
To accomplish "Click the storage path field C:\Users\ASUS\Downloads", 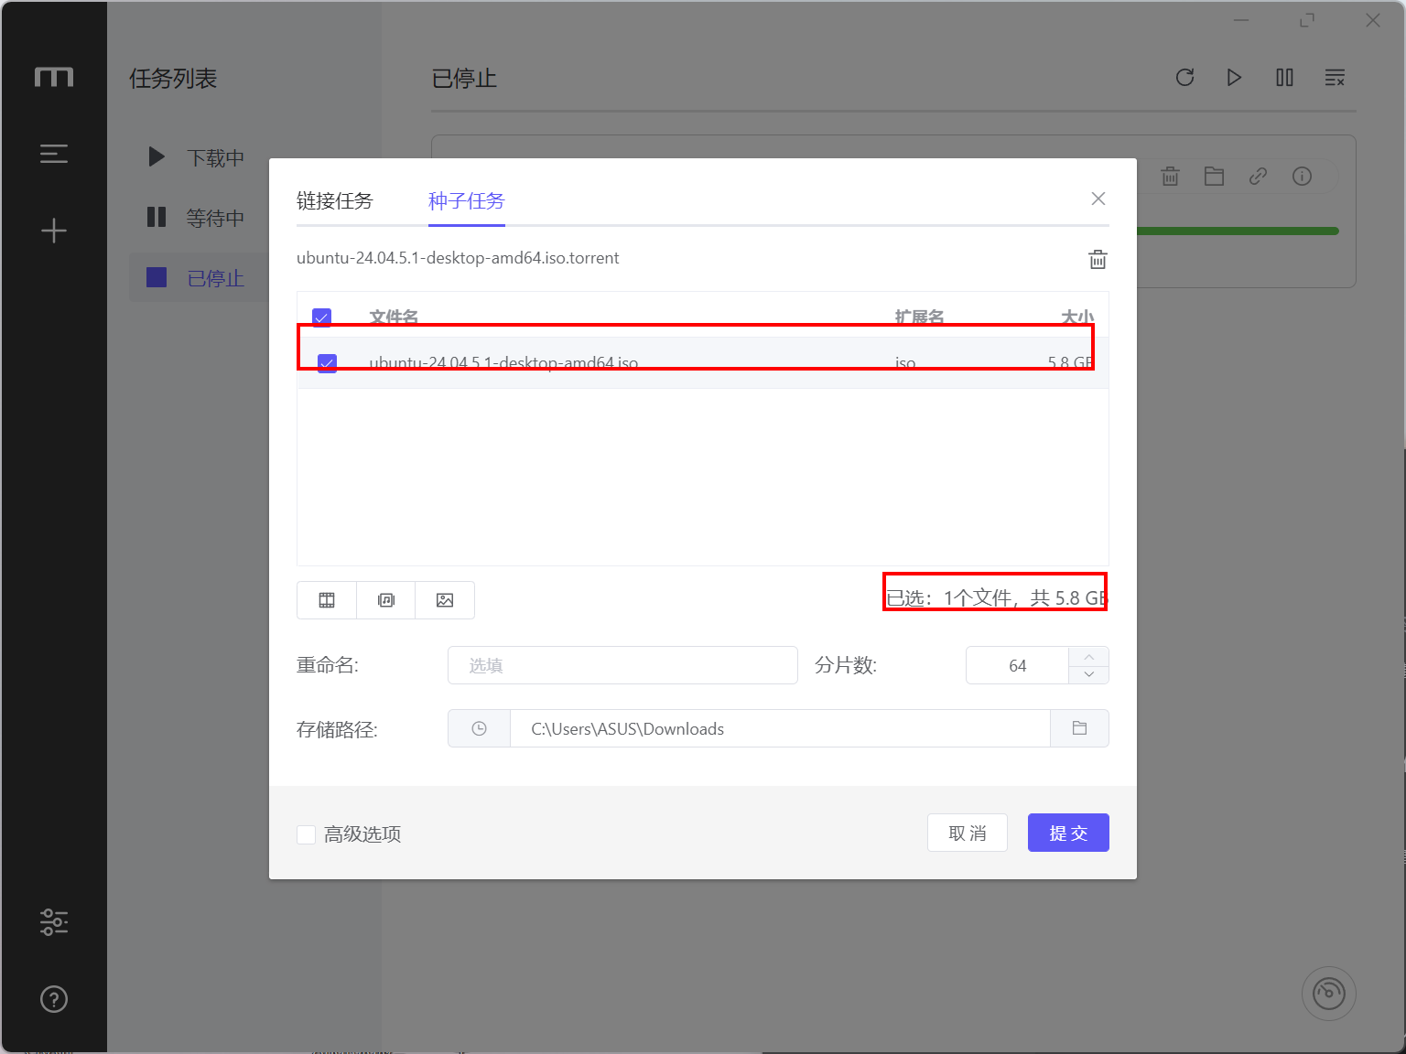I will tap(780, 728).
